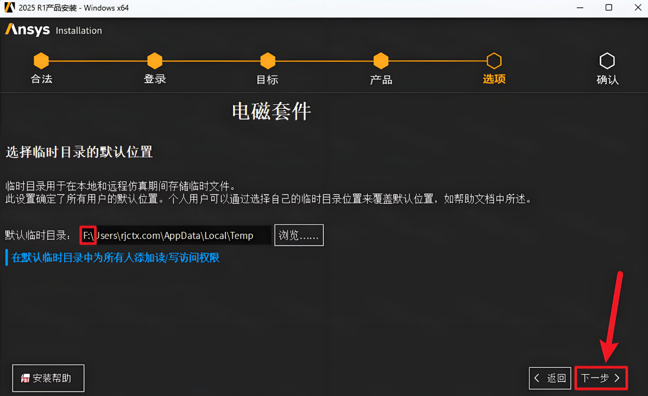The height and width of the screenshot is (396, 648).
Task: Click the Installation text in header
Action: [79, 30]
